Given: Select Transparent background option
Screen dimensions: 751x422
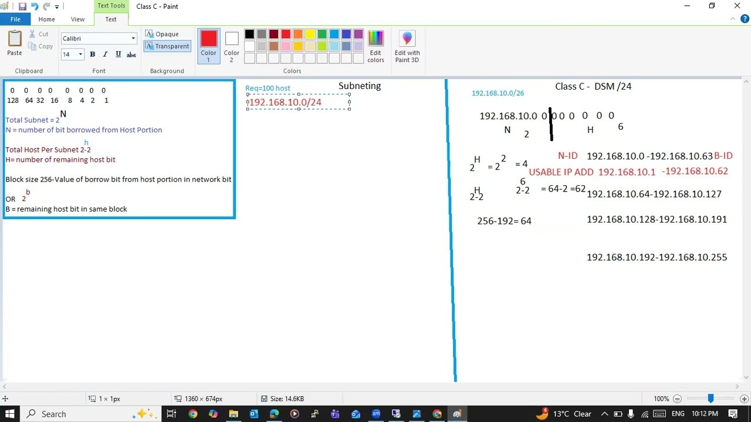Looking at the screenshot, I should point(167,46).
